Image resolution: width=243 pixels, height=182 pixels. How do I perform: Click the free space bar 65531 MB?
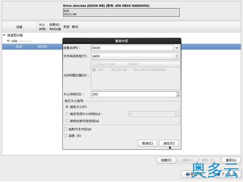(121, 13)
